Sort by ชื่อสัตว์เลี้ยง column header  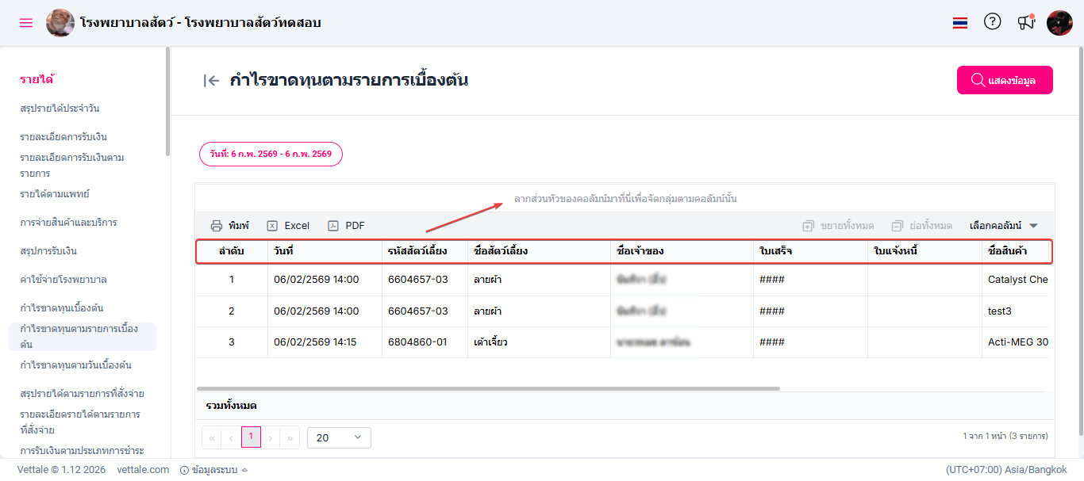coord(539,251)
